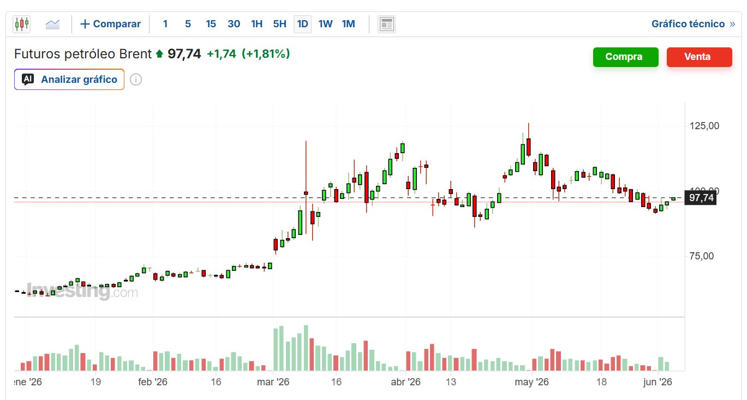747x400 pixels.
Task: Click the mar '26 date axis label
Action: click(x=273, y=382)
